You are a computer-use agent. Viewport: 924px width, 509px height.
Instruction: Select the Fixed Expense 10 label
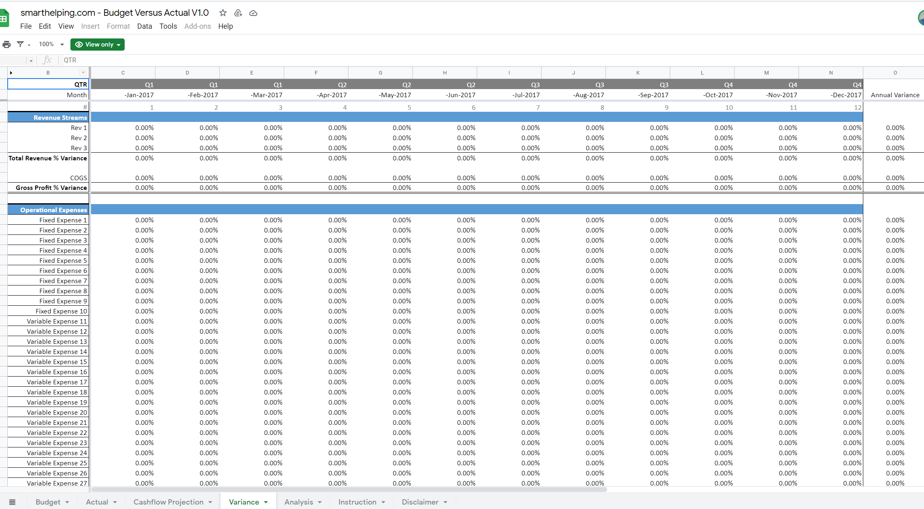[x=48, y=311]
